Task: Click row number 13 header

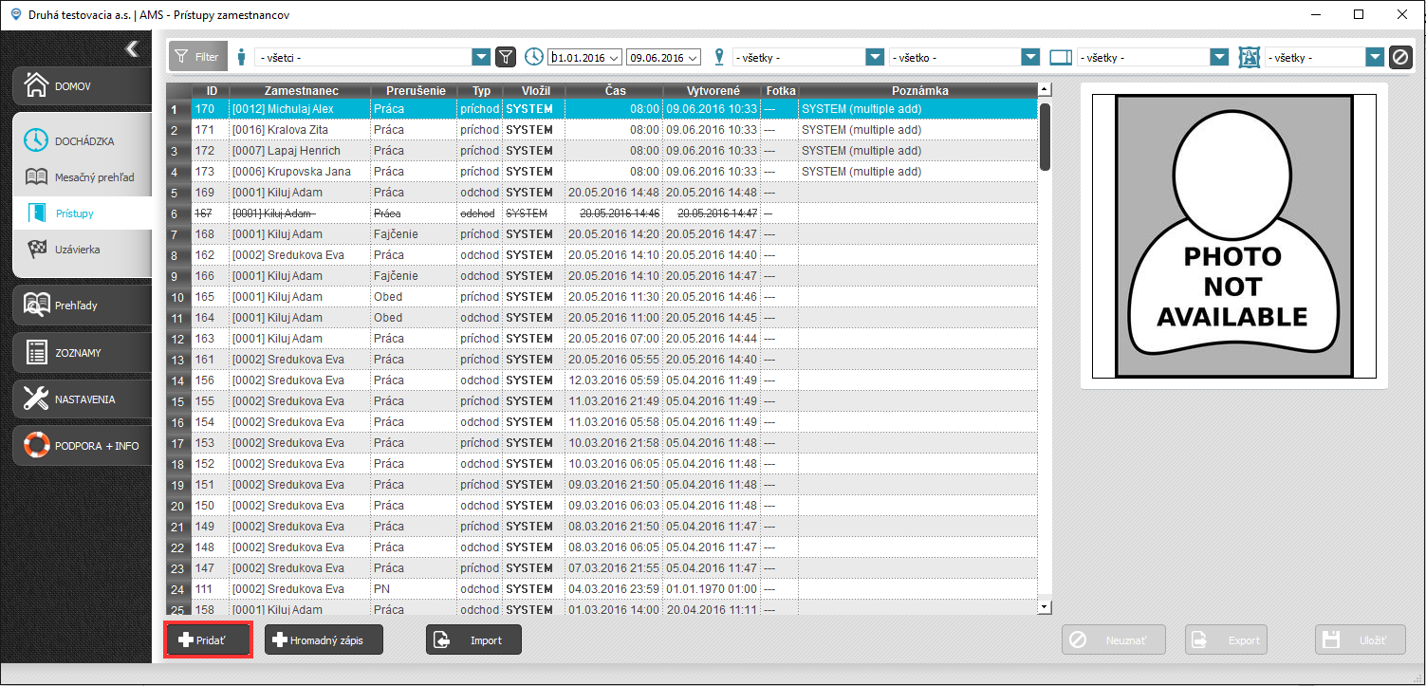Action: tap(179, 360)
